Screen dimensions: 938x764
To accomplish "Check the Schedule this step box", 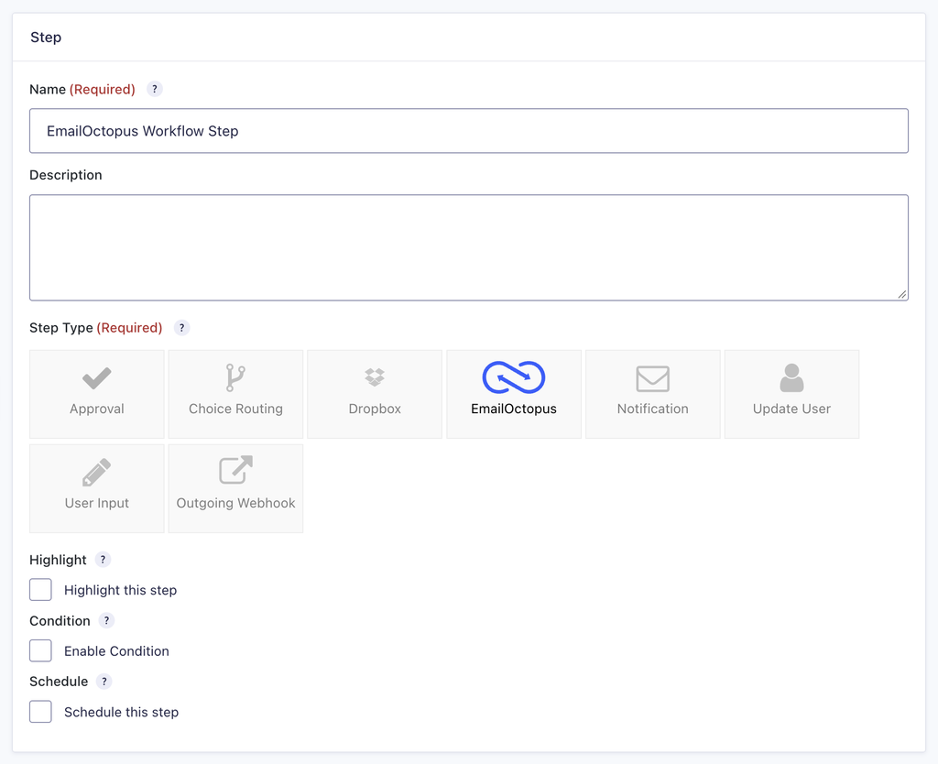I will [x=40, y=712].
